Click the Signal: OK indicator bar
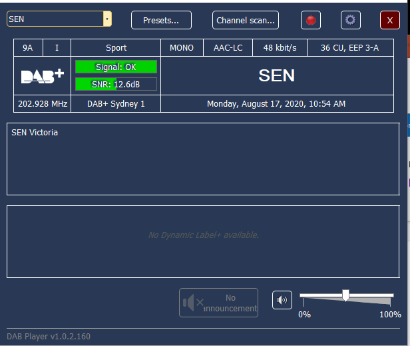 pyautogui.click(x=116, y=67)
